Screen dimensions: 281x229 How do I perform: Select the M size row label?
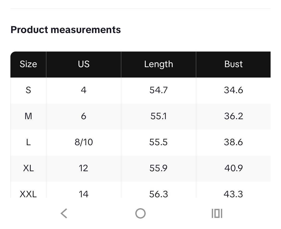coord(28,116)
